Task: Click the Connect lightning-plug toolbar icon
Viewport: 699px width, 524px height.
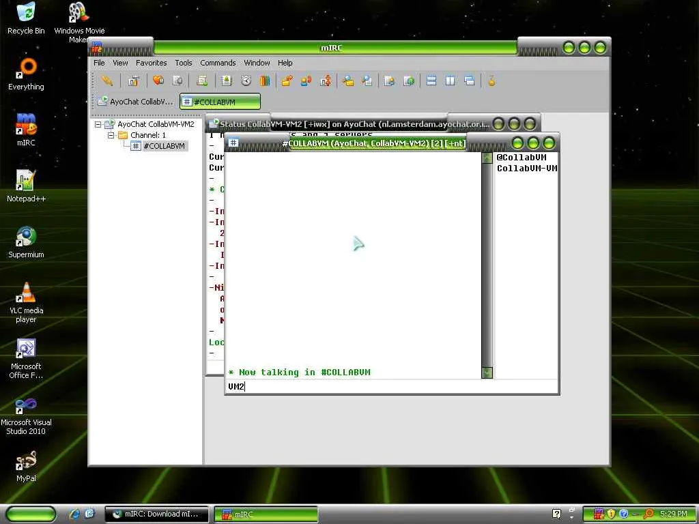Action: tap(107, 81)
